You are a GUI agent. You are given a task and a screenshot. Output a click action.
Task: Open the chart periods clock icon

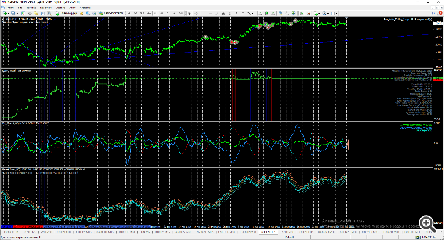[324, 13]
